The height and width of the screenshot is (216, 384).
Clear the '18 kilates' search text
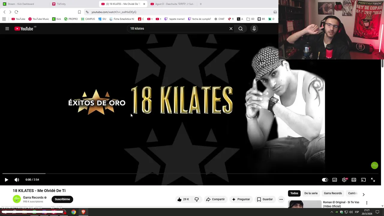[x=231, y=28]
